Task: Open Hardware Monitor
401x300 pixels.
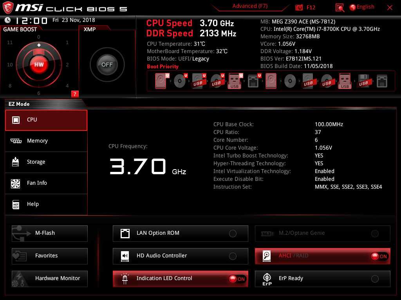Action: 50,279
